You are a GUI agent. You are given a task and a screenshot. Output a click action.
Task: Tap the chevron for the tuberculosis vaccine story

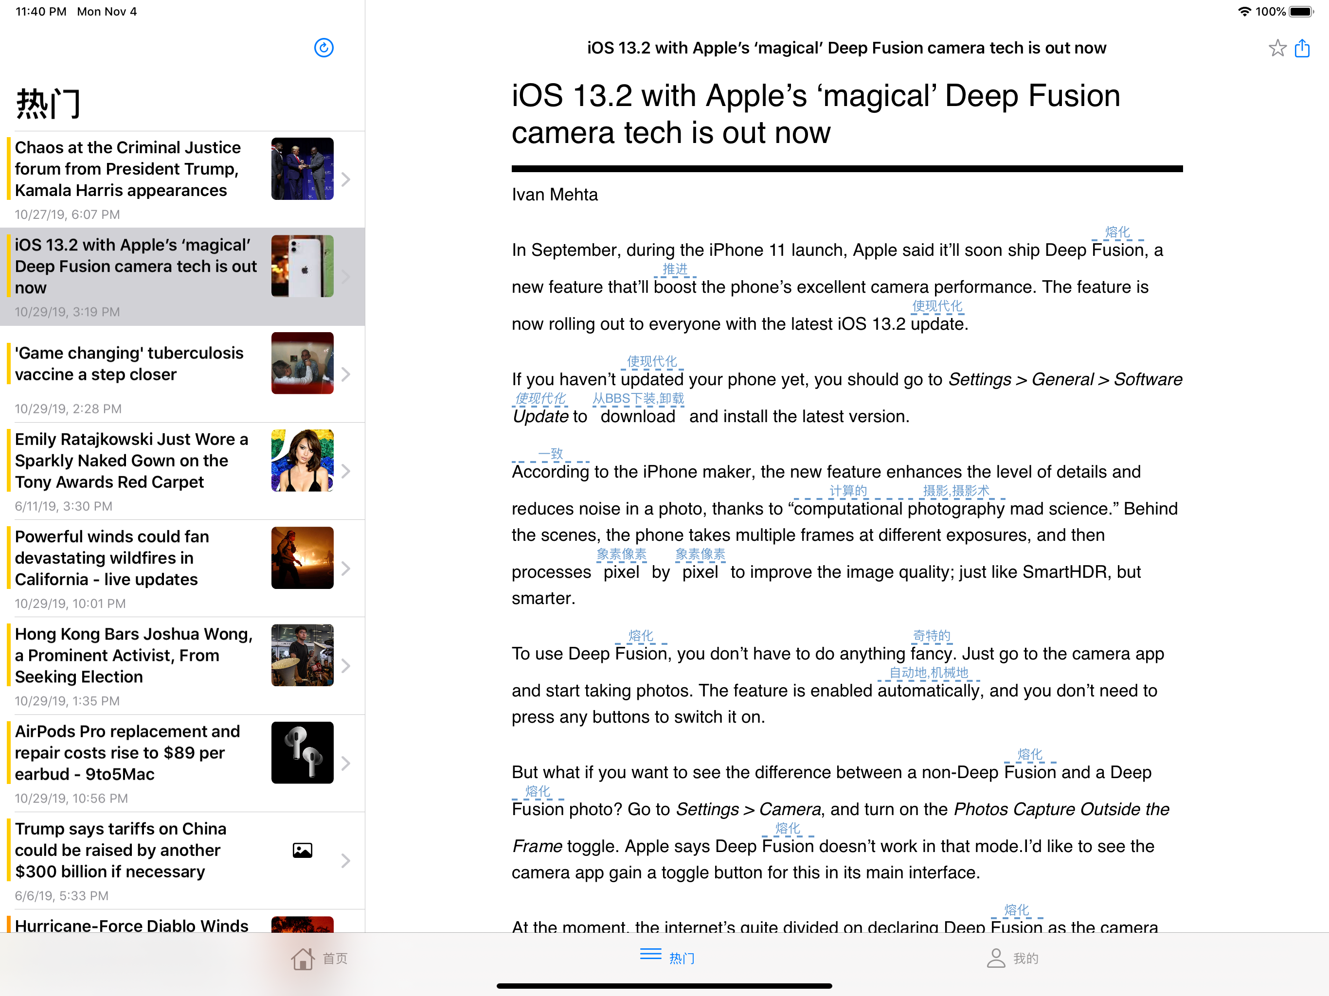[x=345, y=374]
